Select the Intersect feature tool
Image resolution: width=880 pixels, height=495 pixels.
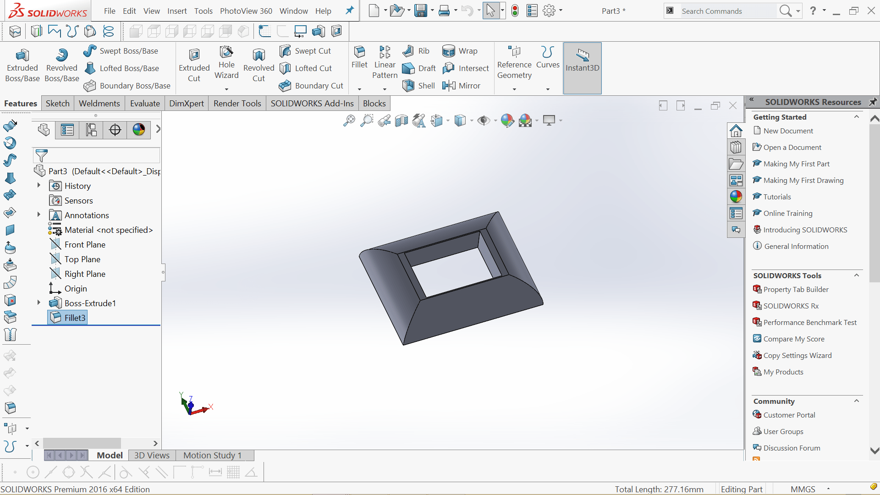(466, 68)
